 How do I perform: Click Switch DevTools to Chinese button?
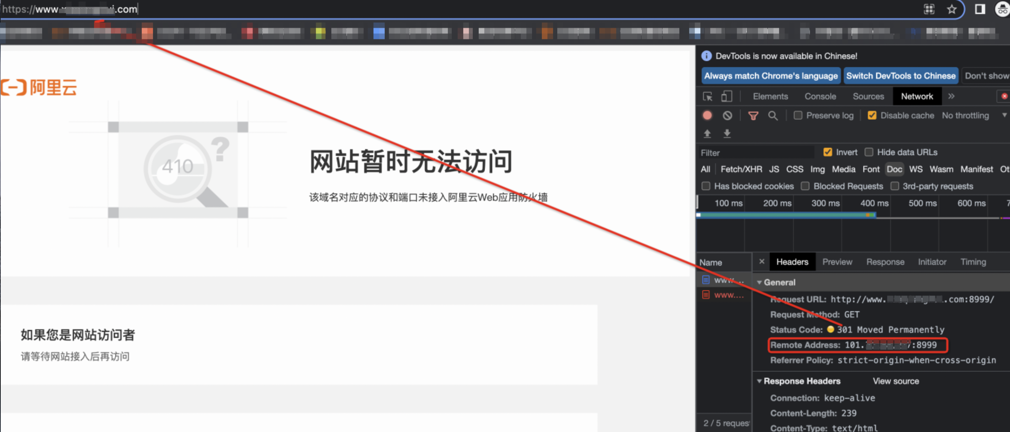[x=901, y=76]
